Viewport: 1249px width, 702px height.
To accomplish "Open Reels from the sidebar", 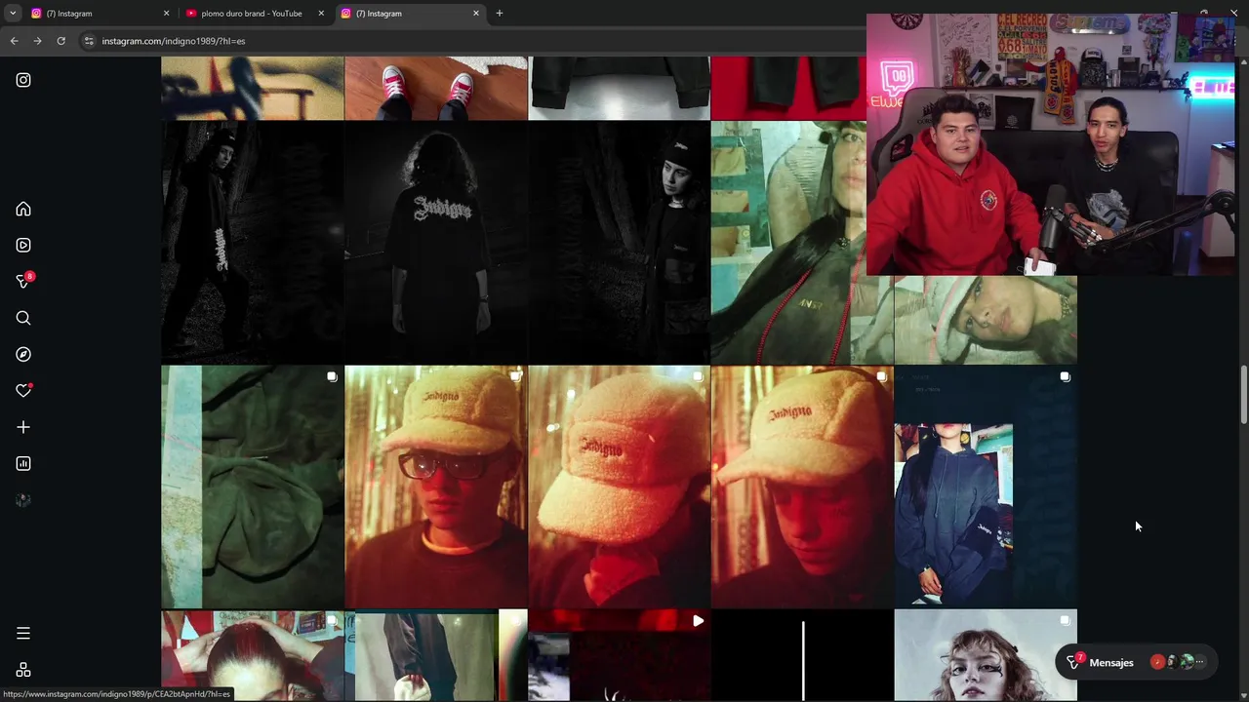I will click(x=23, y=245).
